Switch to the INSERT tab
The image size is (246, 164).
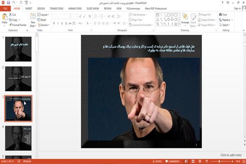(x=29, y=9)
